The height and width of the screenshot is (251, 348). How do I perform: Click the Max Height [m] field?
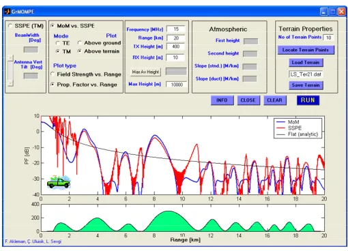pyautogui.click(x=176, y=85)
